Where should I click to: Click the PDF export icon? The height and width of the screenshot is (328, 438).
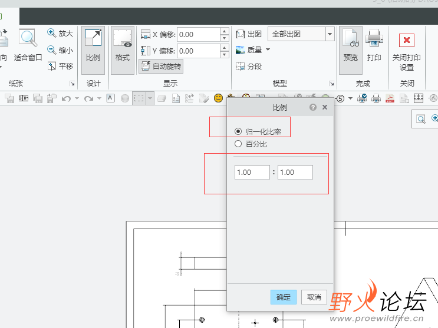(x=390, y=98)
